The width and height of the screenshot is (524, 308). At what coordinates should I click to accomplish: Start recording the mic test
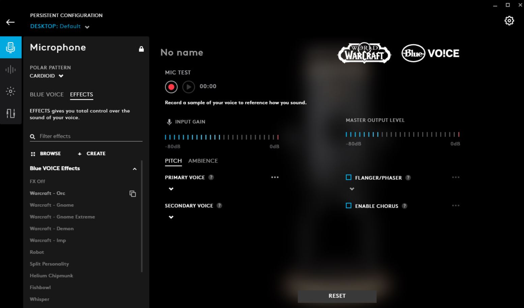click(171, 87)
